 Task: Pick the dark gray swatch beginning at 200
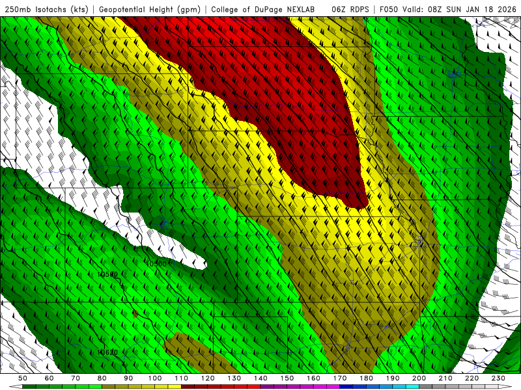426,387
